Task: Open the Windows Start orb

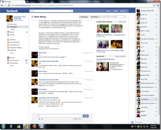Action: [x=3, y=127]
